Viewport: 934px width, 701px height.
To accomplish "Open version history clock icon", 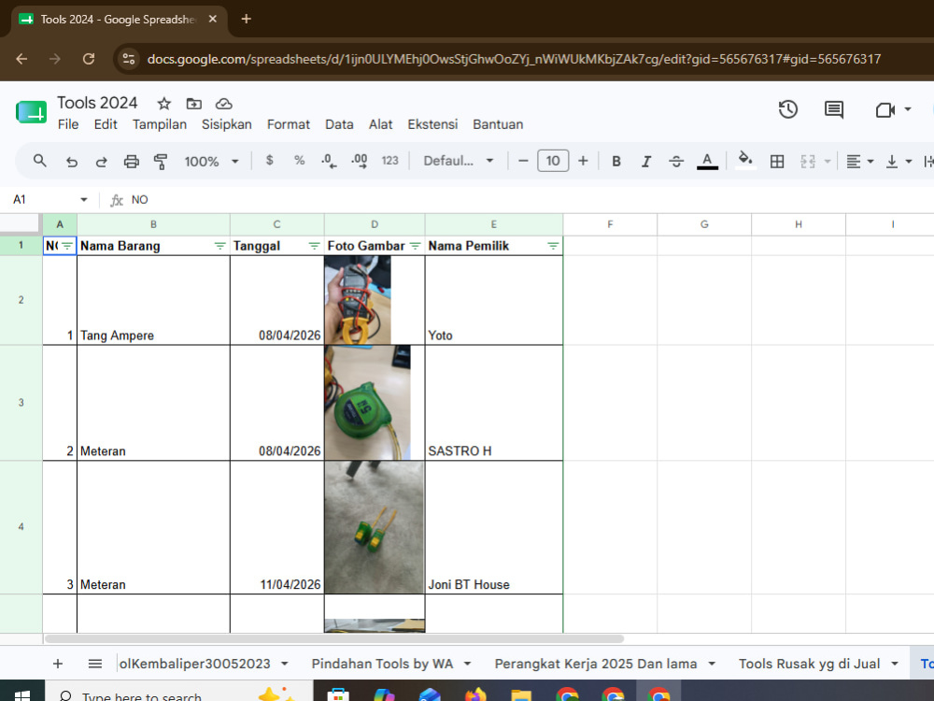I will coord(788,109).
